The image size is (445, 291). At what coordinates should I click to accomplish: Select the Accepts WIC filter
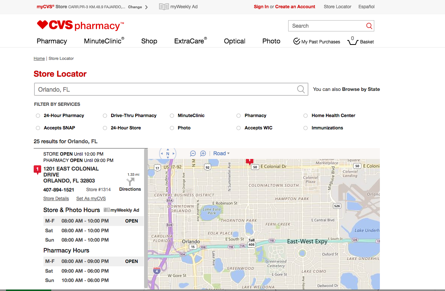pos(238,128)
